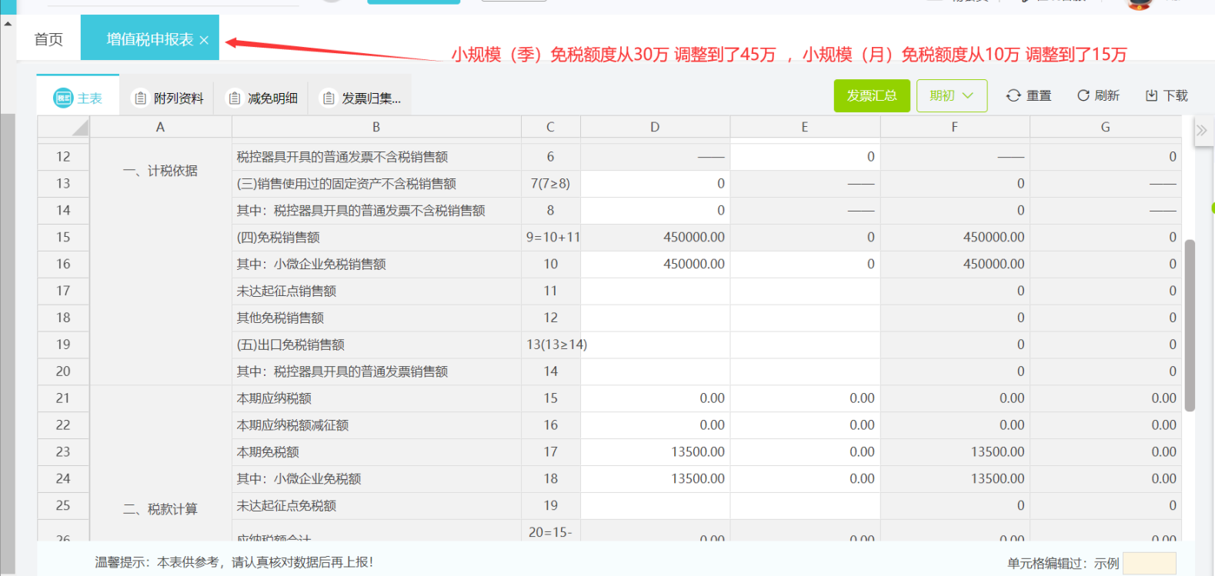Select the 未达起征点销售额 column D cell

tap(655, 291)
